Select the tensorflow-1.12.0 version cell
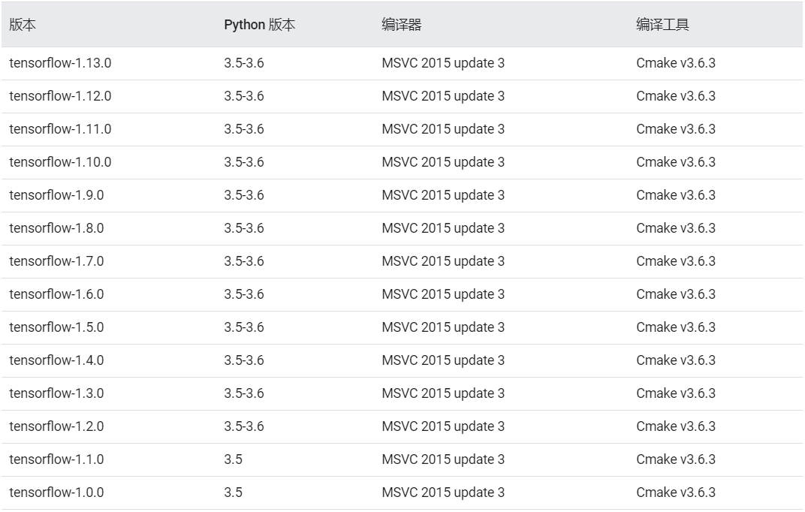This screenshot has width=805, height=512. (60, 96)
